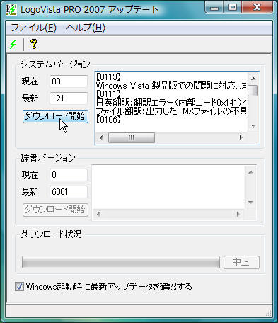
Task: Click the dictionary notes scroll up arrow
Action: (250, 172)
